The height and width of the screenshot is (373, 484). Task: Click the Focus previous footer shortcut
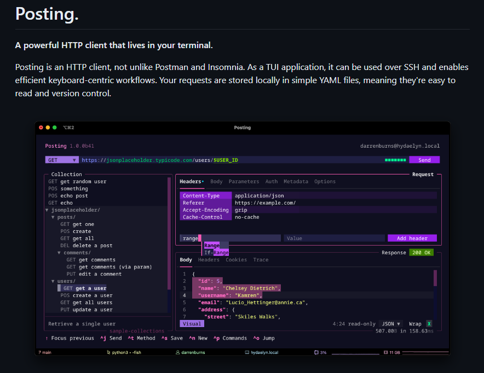point(70,338)
